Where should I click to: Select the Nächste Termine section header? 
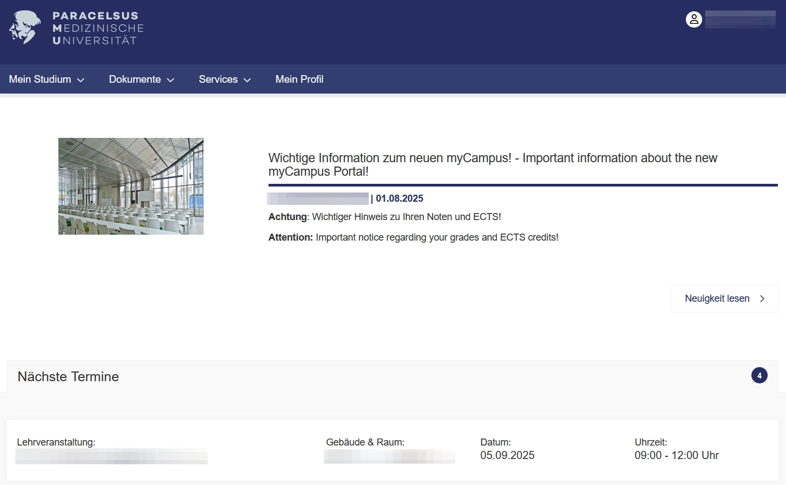(x=68, y=376)
